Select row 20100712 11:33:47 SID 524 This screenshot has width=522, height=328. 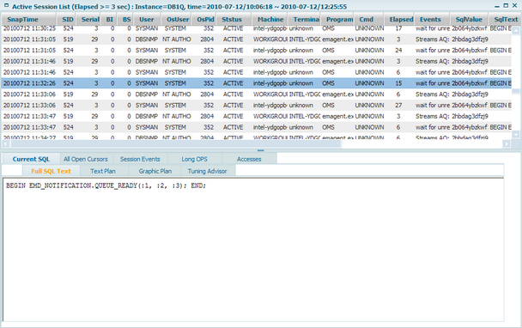(x=257, y=127)
